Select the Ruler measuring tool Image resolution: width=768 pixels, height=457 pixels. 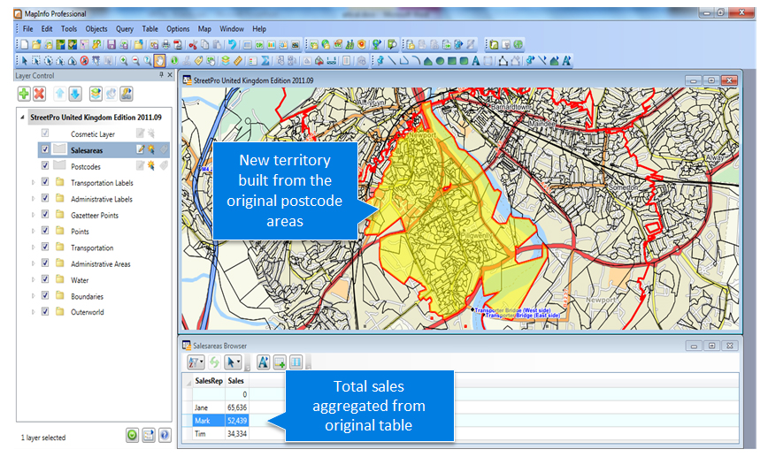point(237,61)
